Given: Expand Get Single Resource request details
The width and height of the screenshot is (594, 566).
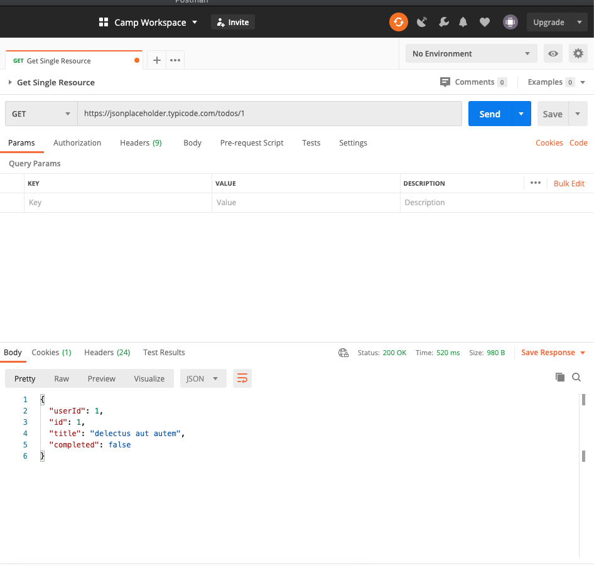Looking at the screenshot, I should pyautogui.click(x=10, y=82).
